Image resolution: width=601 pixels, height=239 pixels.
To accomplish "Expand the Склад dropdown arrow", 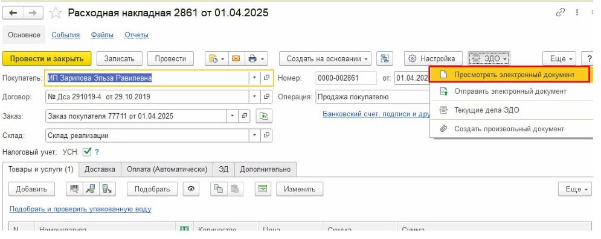I will coord(254,135).
